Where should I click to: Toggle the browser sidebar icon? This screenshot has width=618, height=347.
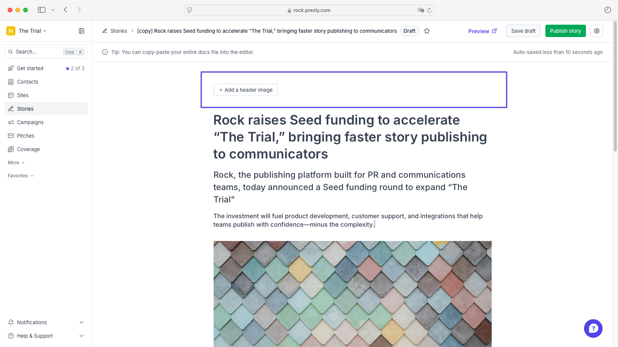coord(42,10)
